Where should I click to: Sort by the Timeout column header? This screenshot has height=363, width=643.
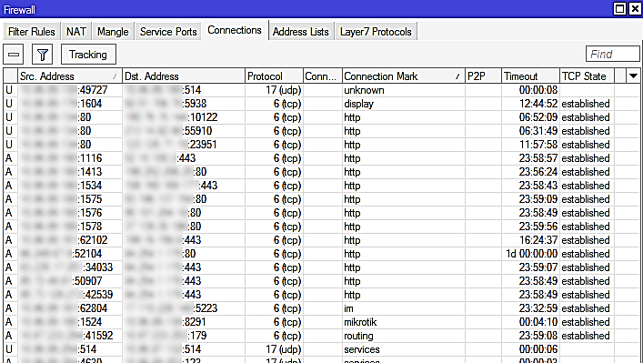point(530,76)
